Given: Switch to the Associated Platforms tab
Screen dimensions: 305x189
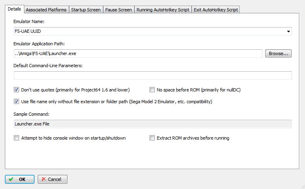Looking at the screenshot, I should [46, 10].
